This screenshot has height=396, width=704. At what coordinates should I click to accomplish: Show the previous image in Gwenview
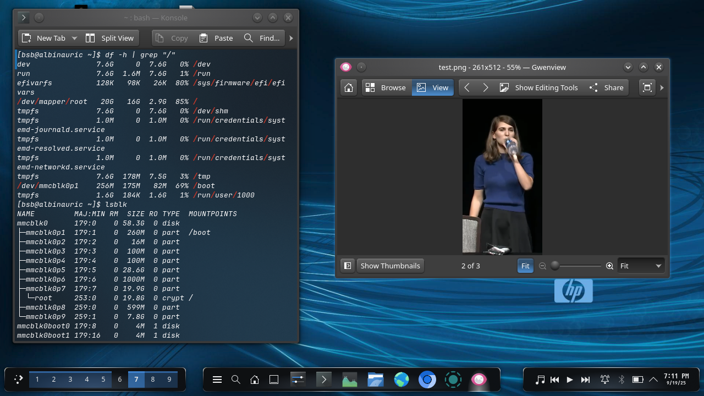(467, 87)
